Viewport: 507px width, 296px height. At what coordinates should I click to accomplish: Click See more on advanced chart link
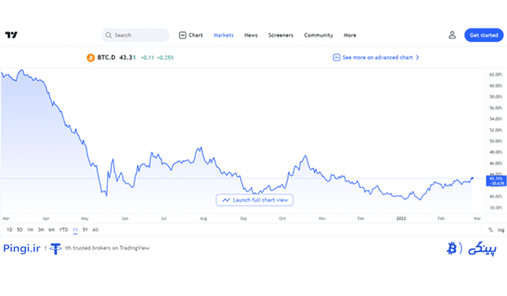pyautogui.click(x=377, y=57)
